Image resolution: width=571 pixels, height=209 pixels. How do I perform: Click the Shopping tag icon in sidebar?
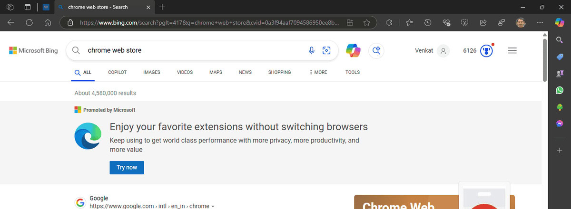[560, 57]
